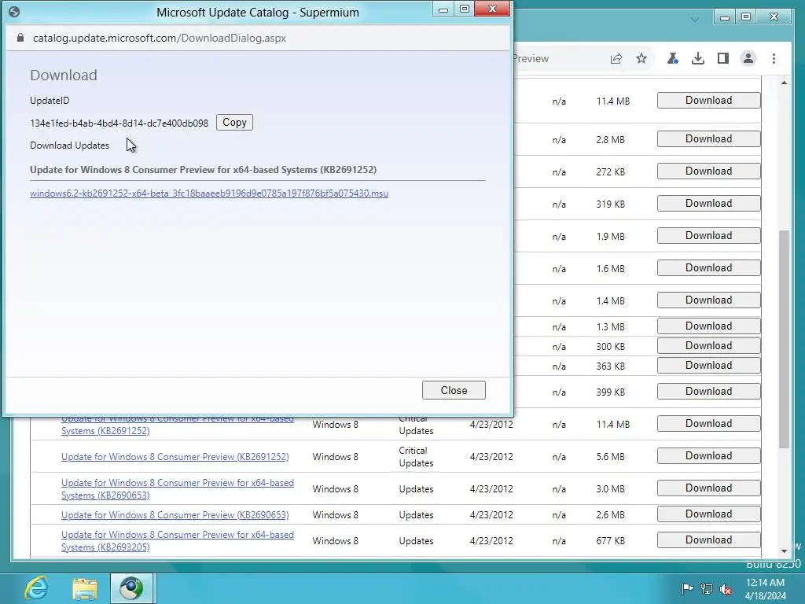
Task: Click the lock icon in dialog address bar
Action: (x=20, y=38)
